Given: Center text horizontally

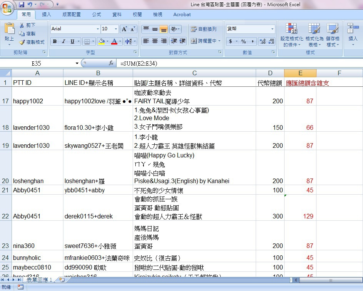Looking at the screenshot, I should (x=155, y=41).
